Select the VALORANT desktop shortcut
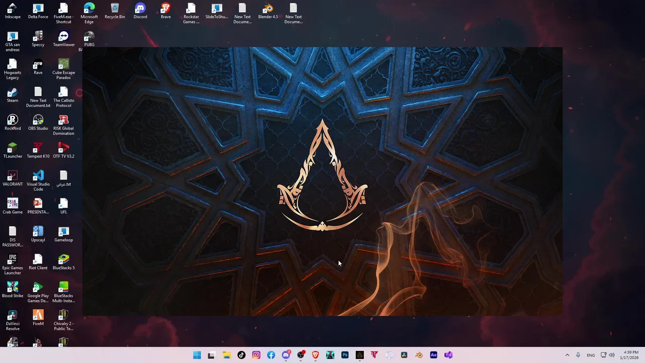Image resolution: width=645 pixels, height=363 pixels. [x=13, y=178]
